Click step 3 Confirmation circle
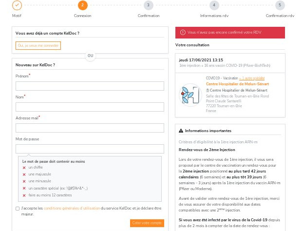This screenshot has width=304, height=231. (x=148, y=5)
